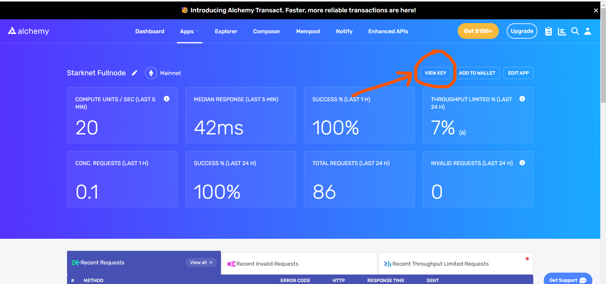Open the Dashboard nav item
Viewport: 606px width, 284px height.
point(150,31)
